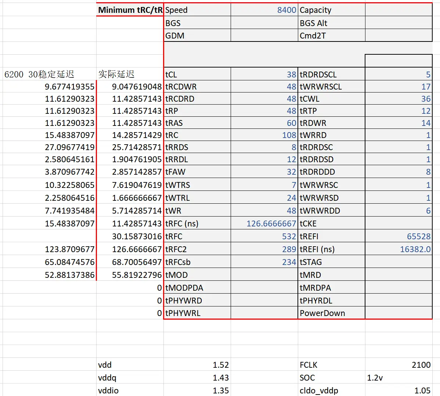This screenshot has width=440, height=396.
Task: Click the tSTAG label cell
Action: pos(331,262)
